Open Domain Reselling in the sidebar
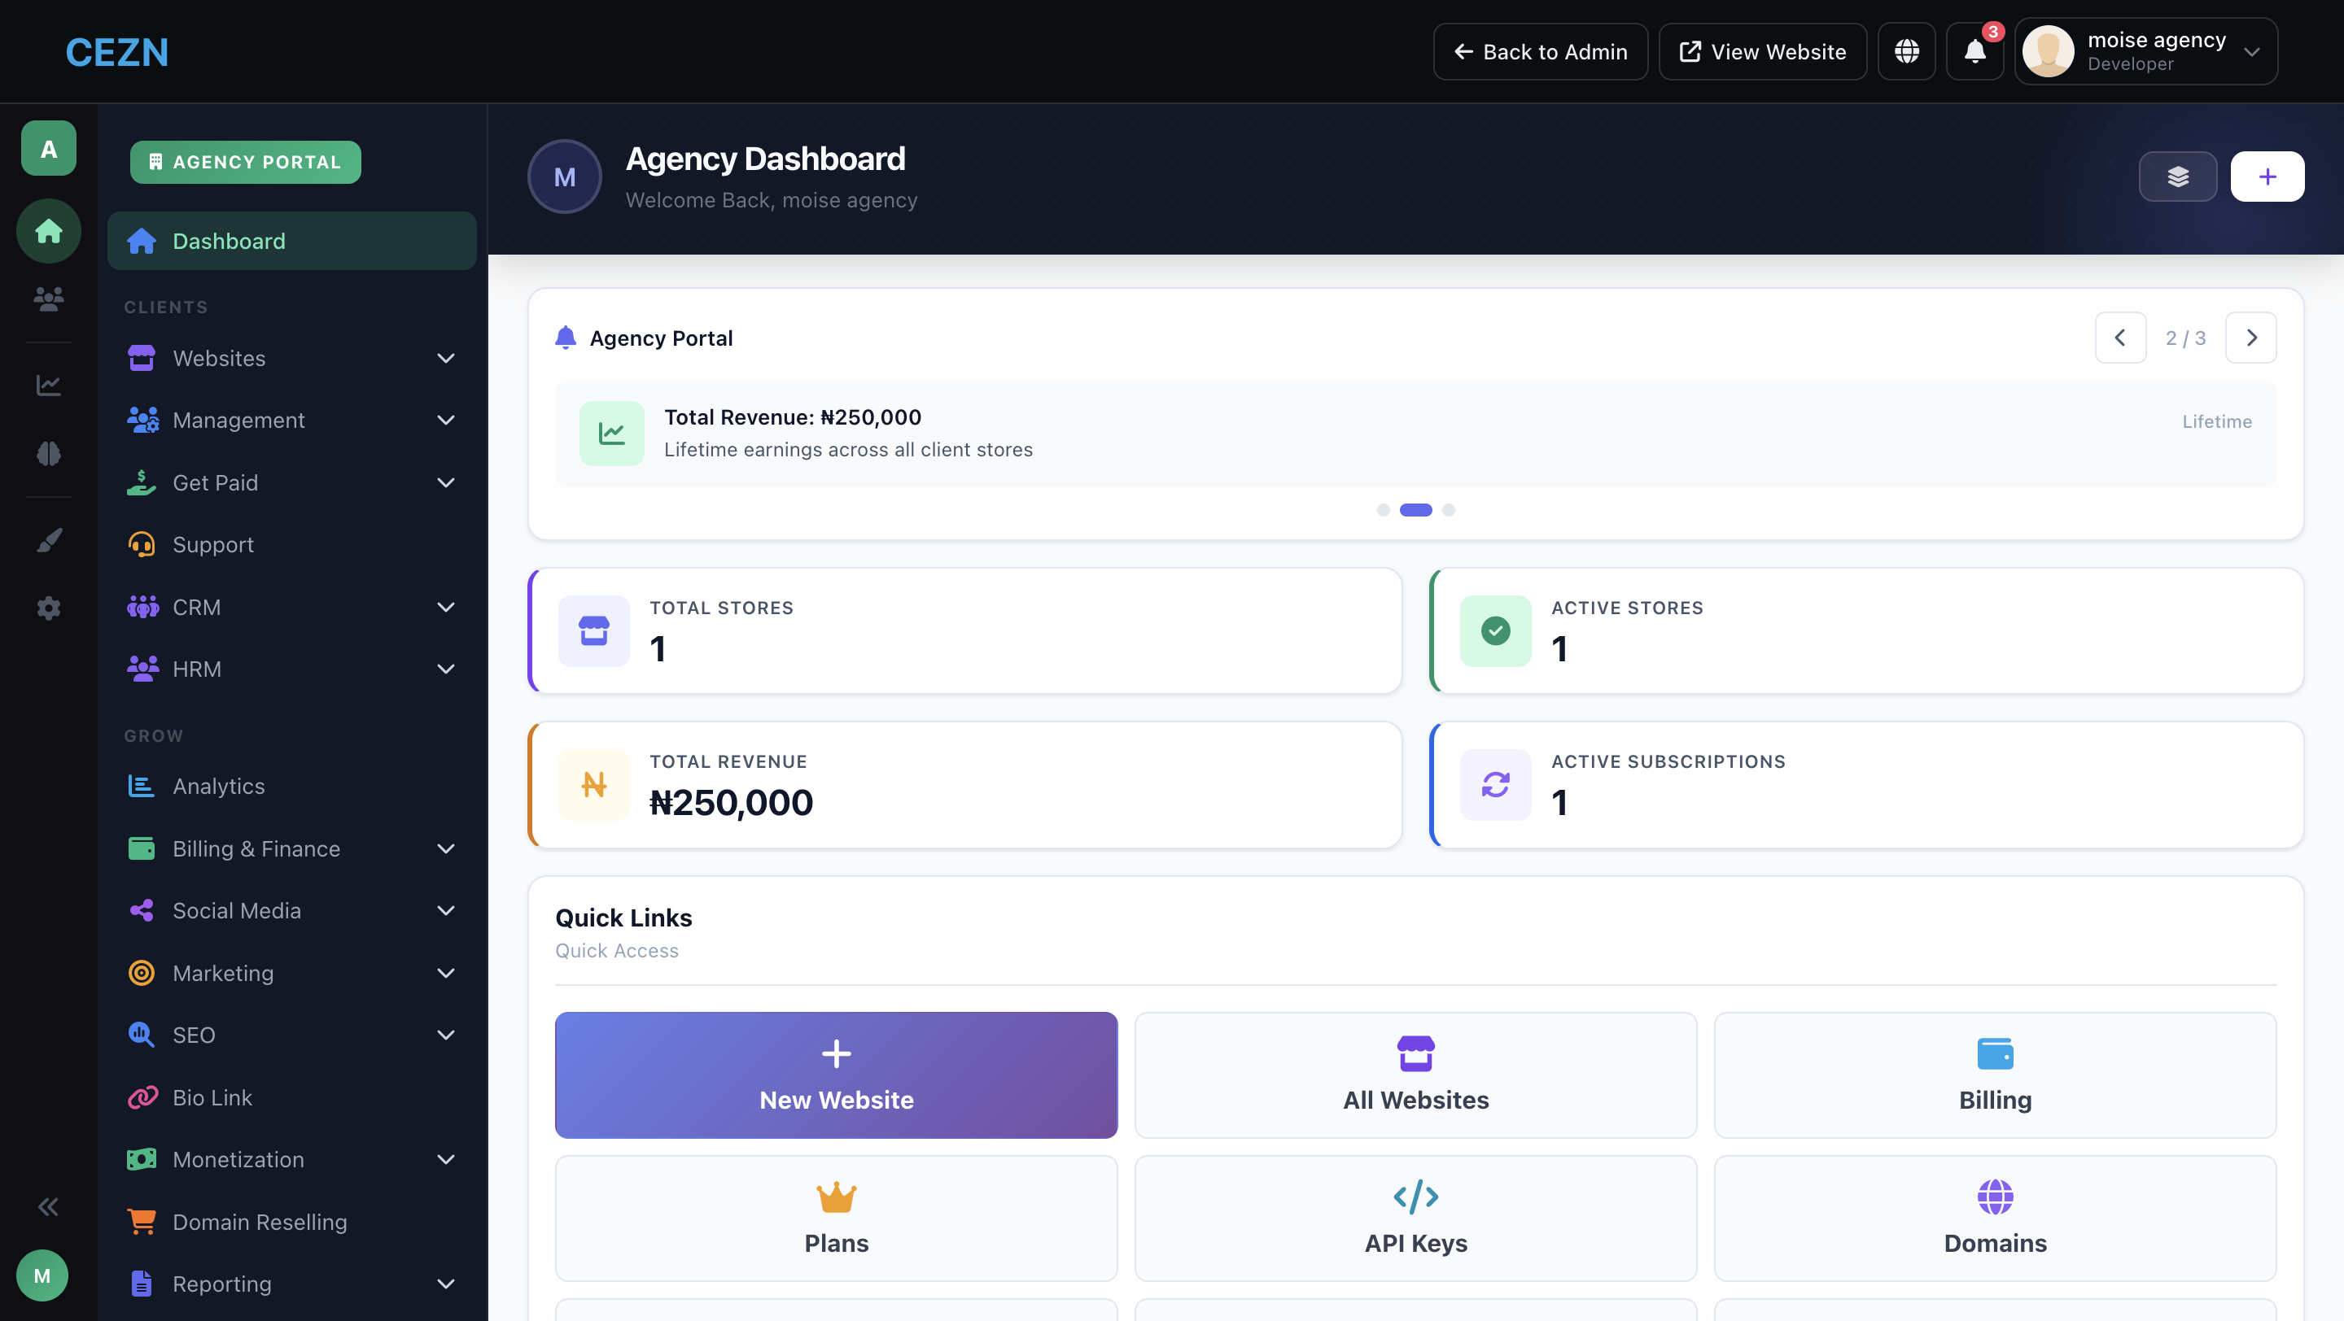 [291, 1222]
